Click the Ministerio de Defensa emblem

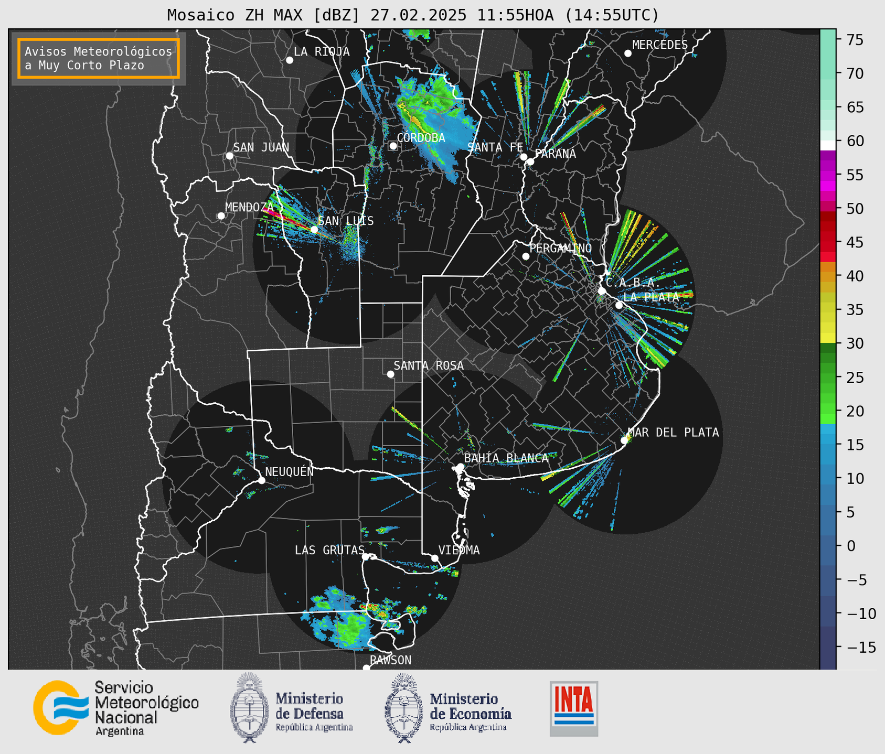(x=249, y=707)
